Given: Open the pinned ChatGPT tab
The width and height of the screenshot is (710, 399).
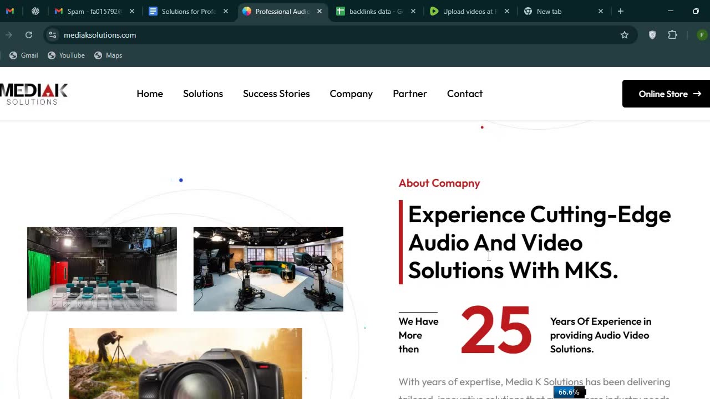Looking at the screenshot, I should tap(35, 11).
